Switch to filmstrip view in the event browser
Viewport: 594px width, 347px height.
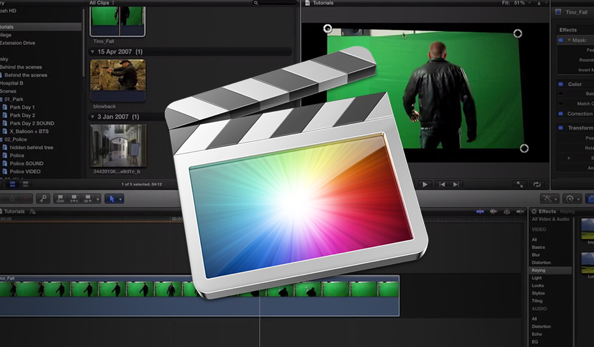pyautogui.click(x=12, y=185)
